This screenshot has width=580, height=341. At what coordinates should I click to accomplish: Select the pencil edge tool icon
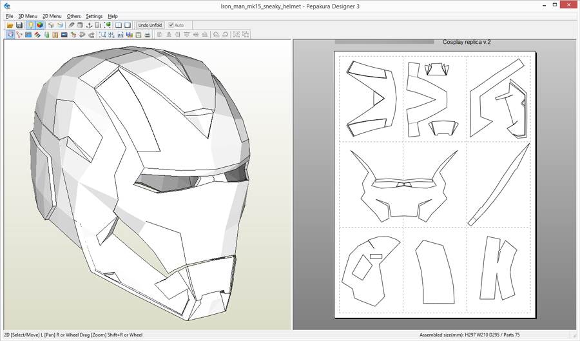(72, 25)
